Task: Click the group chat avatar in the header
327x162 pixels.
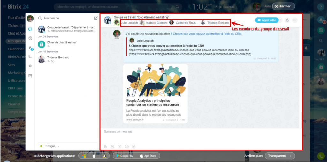Action: point(108,20)
